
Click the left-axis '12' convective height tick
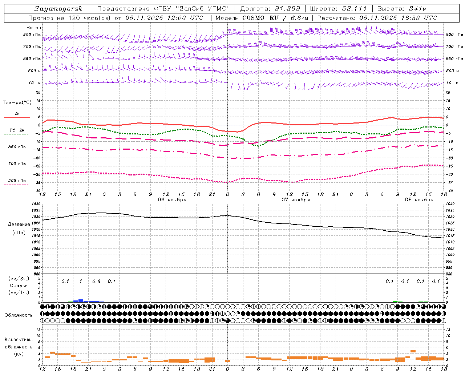click(39, 329)
